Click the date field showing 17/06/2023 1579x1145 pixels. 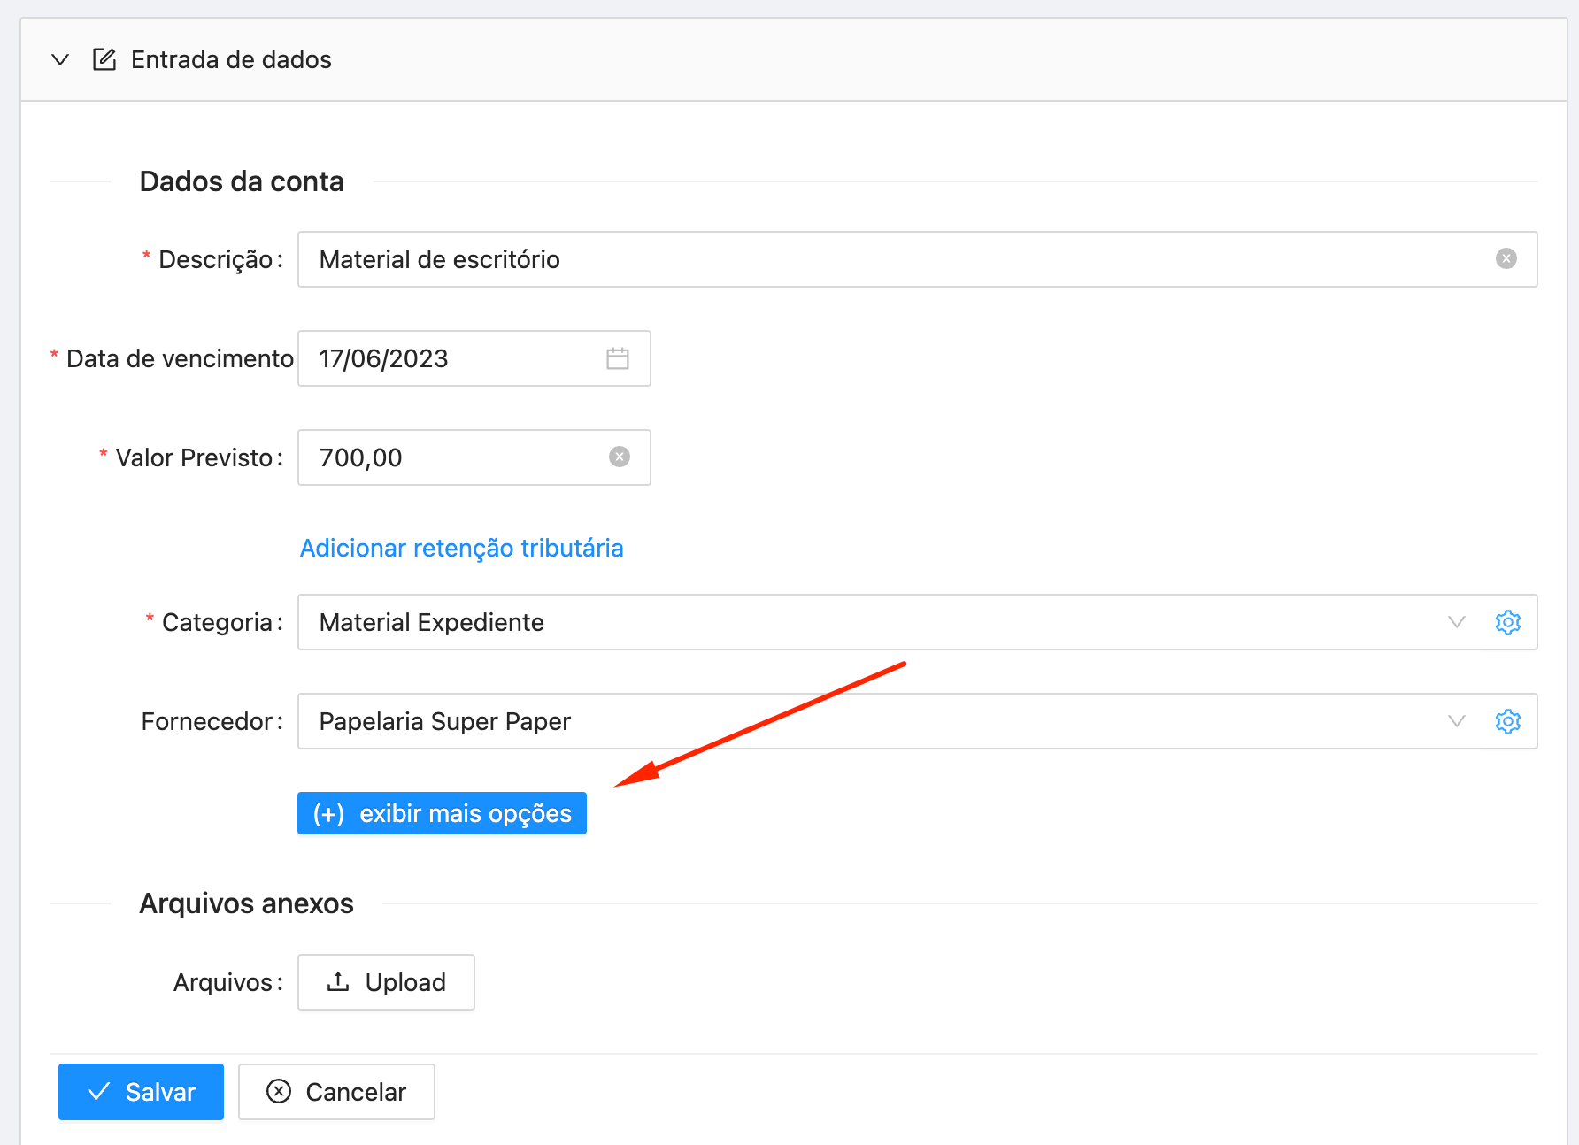[x=474, y=358]
